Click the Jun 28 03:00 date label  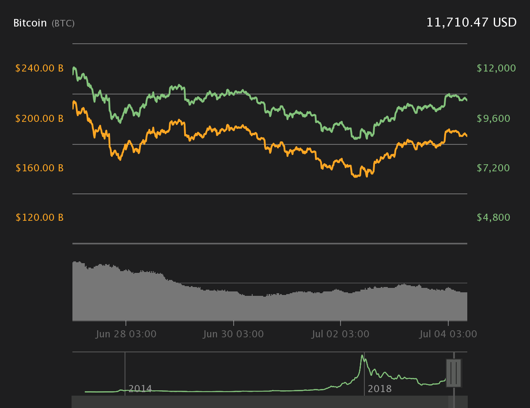pyautogui.click(x=126, y=334)
